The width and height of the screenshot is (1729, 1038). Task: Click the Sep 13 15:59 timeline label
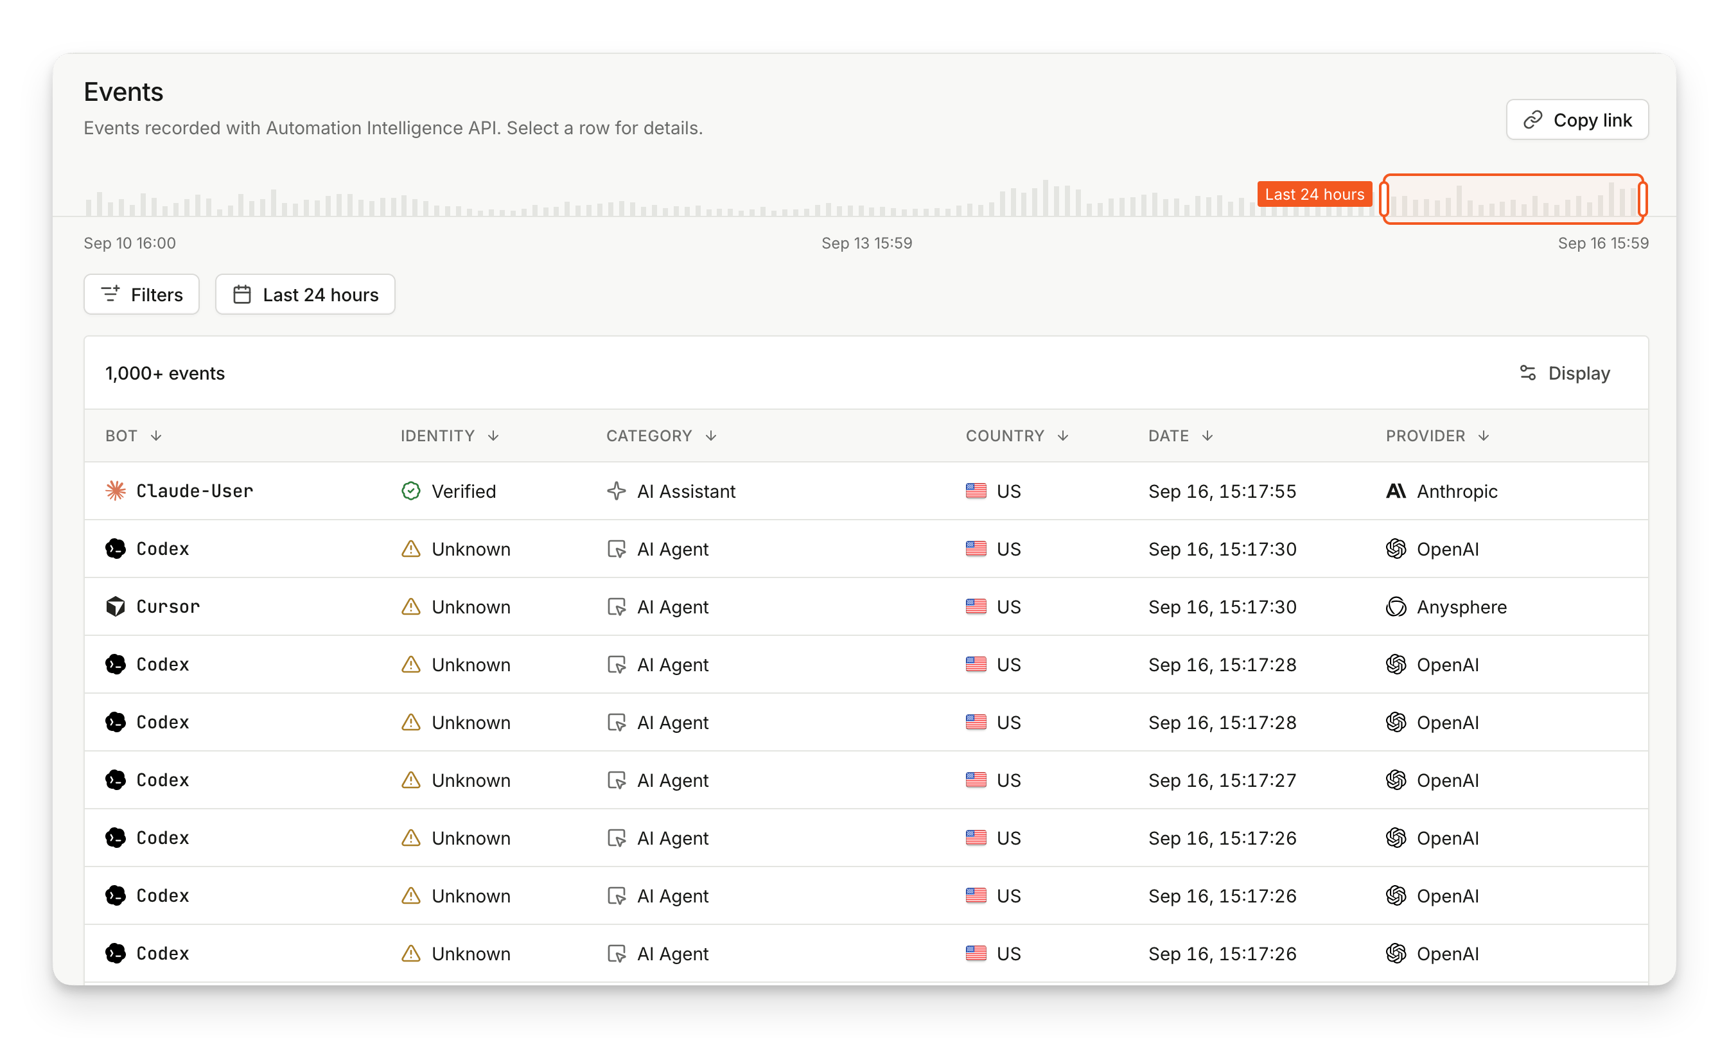(866, 243)
